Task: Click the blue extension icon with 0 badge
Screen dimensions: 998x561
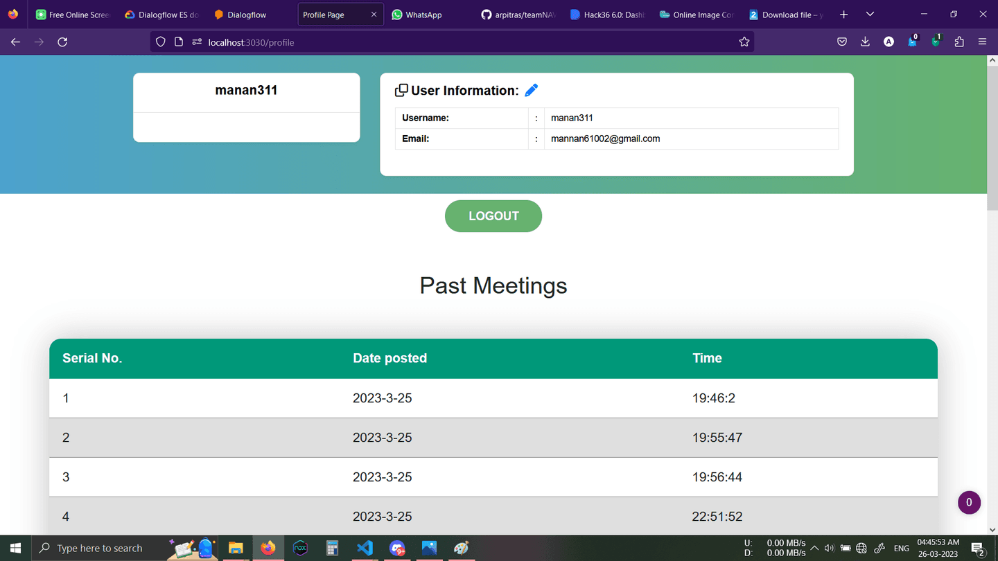Action: [912, 42]
